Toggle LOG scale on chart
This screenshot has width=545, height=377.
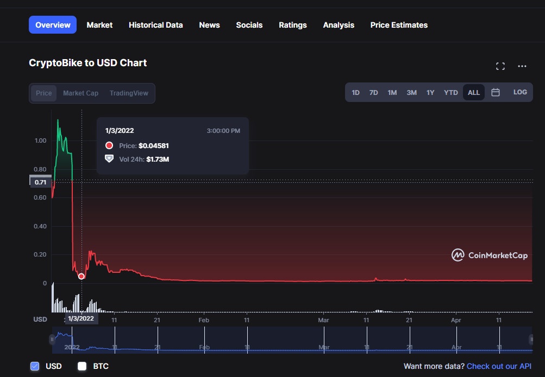pos(520,92)
